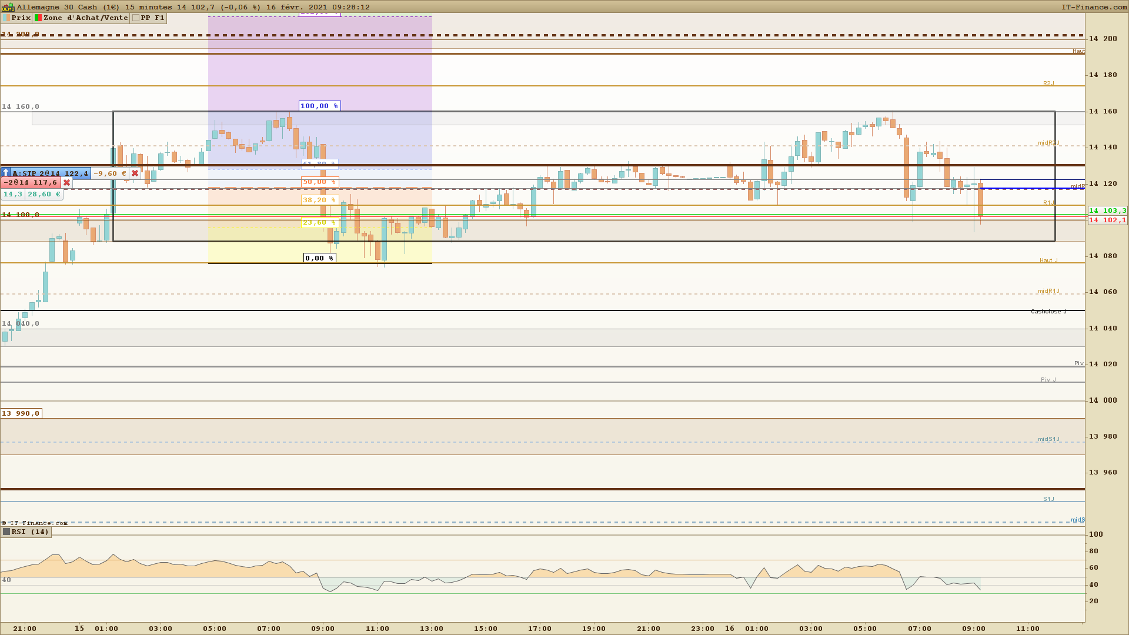Click the red 14 102,1 price tag
Screen dimensions: 1129x635
[1107, 220]
